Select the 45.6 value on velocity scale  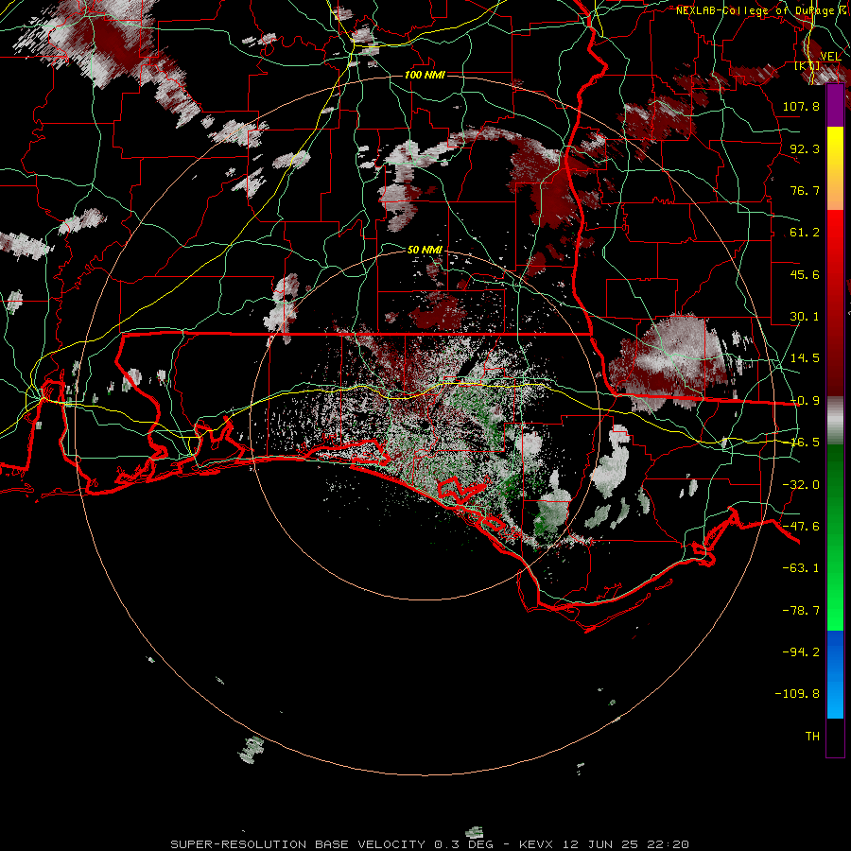click(805, 274)
